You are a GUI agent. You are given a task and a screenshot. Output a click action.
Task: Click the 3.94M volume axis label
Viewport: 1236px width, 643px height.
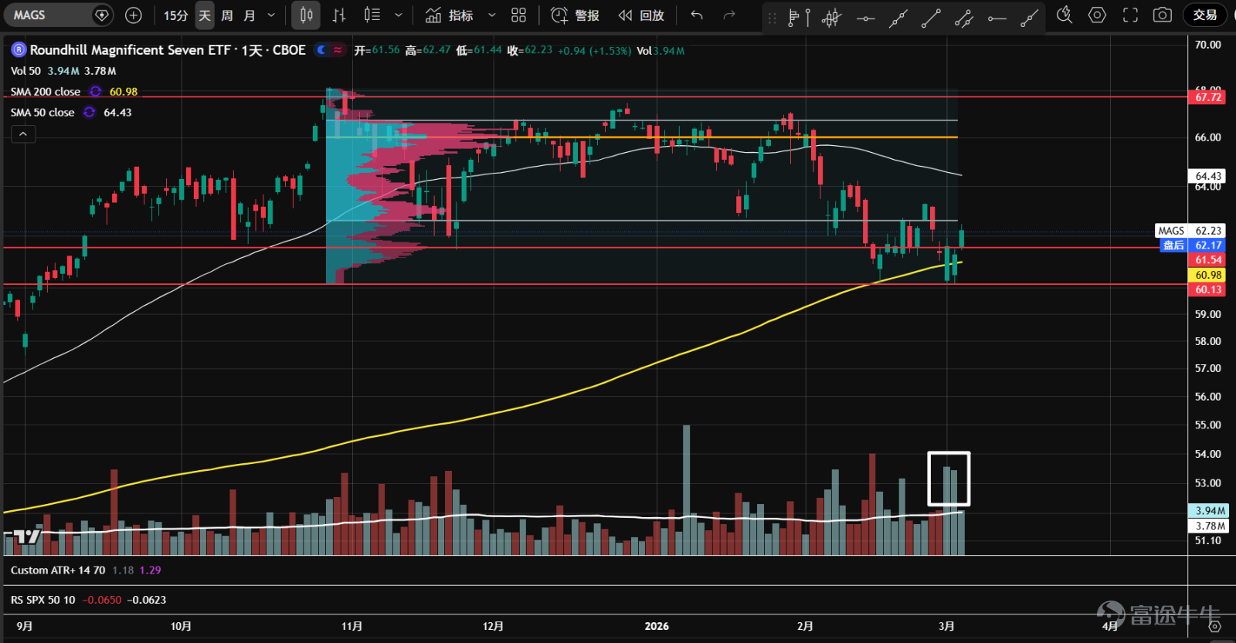1210,511
